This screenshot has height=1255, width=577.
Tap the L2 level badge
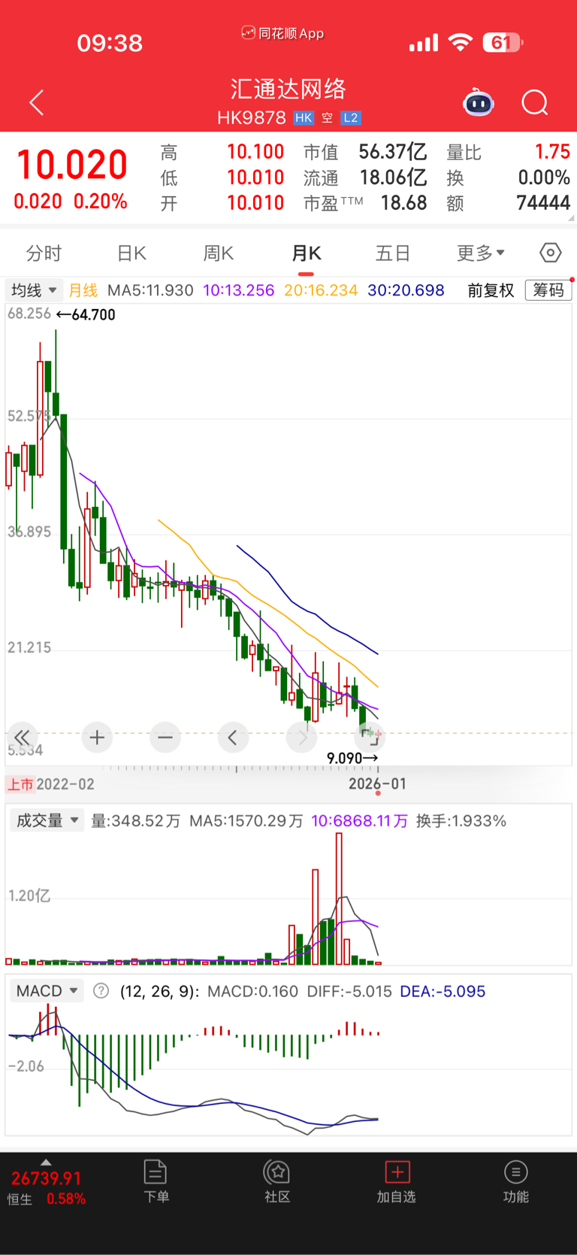tap(351, 118)
